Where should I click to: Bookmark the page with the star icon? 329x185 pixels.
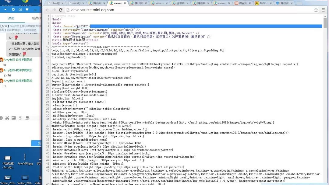(x=316, y=10)
